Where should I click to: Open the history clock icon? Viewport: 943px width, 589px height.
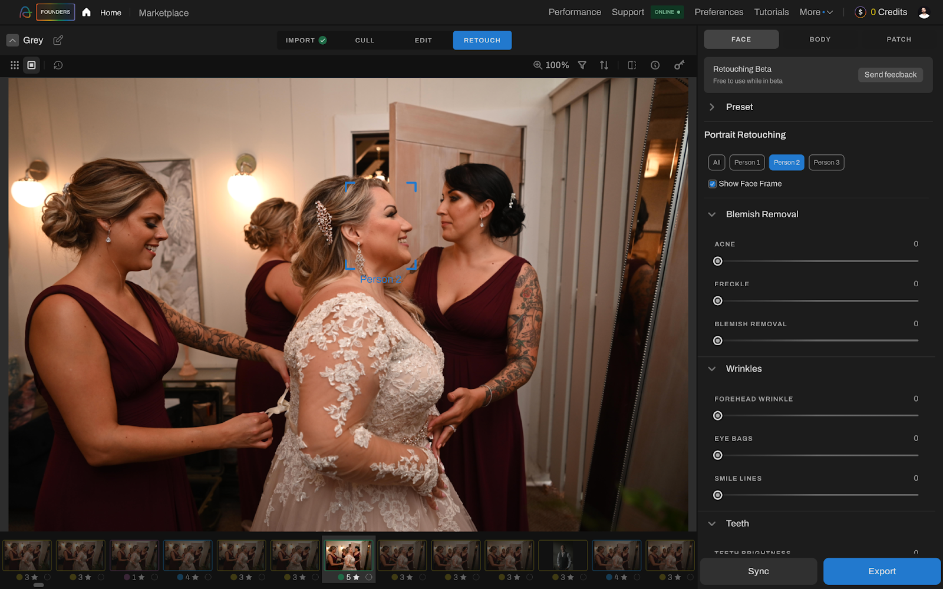(58, 65)
